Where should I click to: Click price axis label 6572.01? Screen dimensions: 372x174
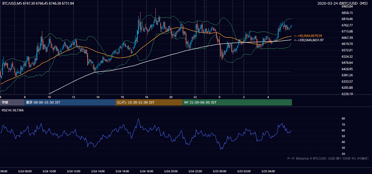[x=347, y=50]
